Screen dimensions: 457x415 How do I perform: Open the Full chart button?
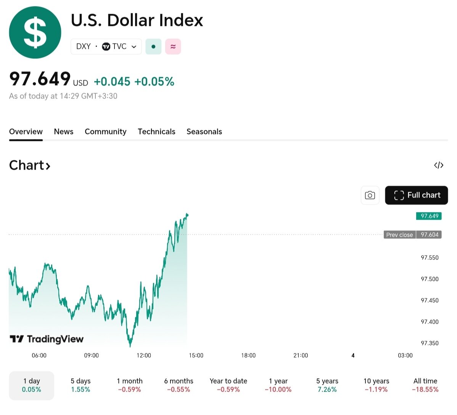(x=417, y=195)
